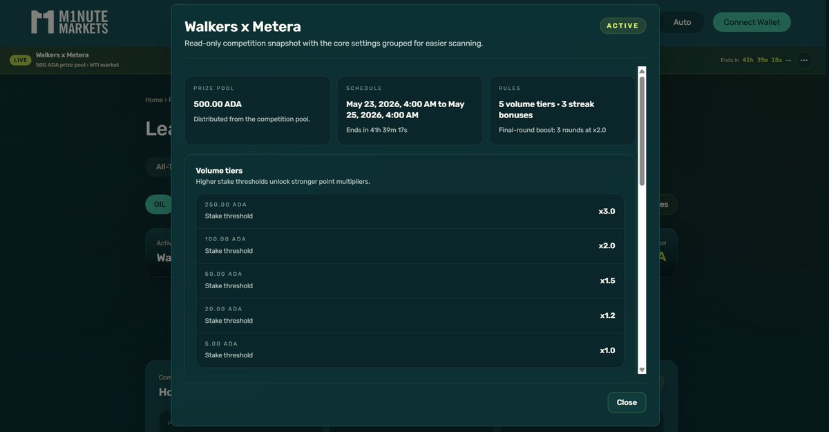Click the Connect Wallet button
The image size is (829, 432).
[x=752, y=22]
